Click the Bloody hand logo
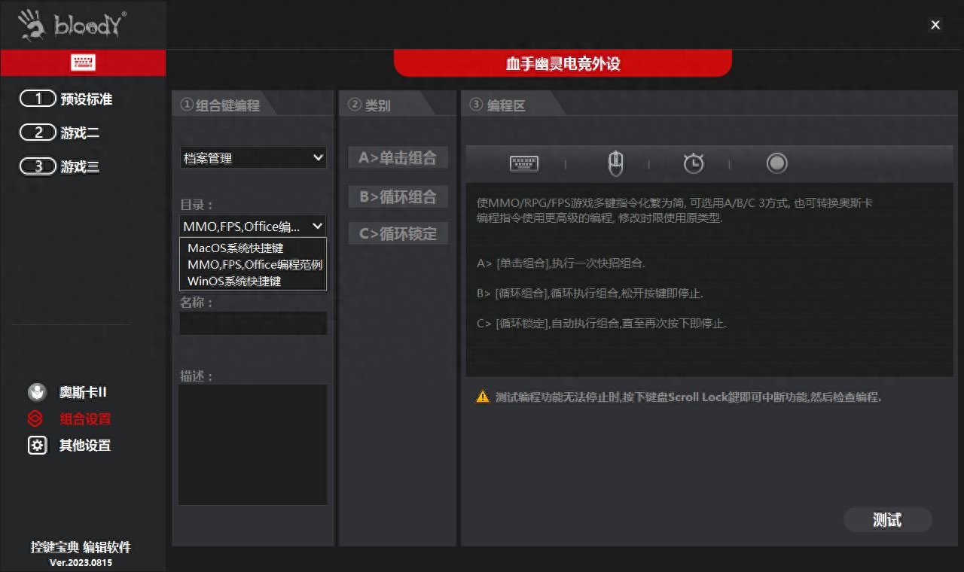Screen dimensions: 964x572 click(30, 24)
